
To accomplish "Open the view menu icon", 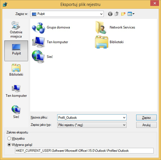I will click(131, 14).
